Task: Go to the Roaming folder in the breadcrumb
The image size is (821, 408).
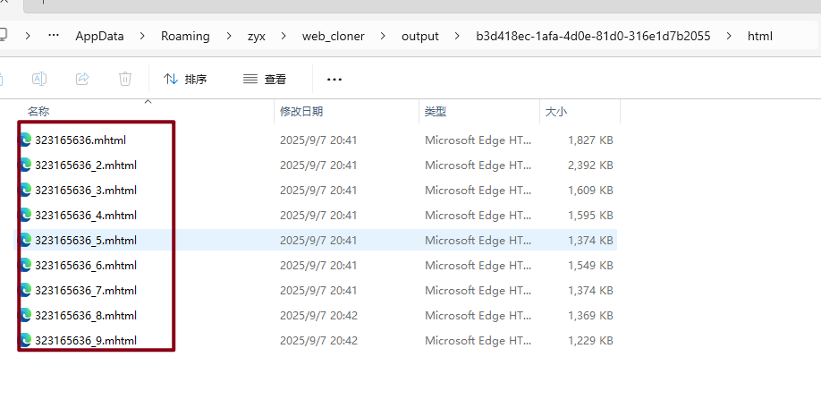Action: pyautogui.click(x=185, y=37)
